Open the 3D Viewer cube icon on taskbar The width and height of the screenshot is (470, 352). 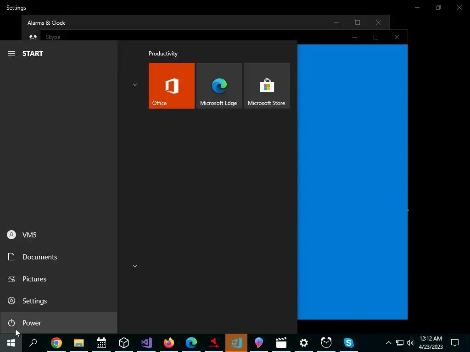(x=124, y=343)
